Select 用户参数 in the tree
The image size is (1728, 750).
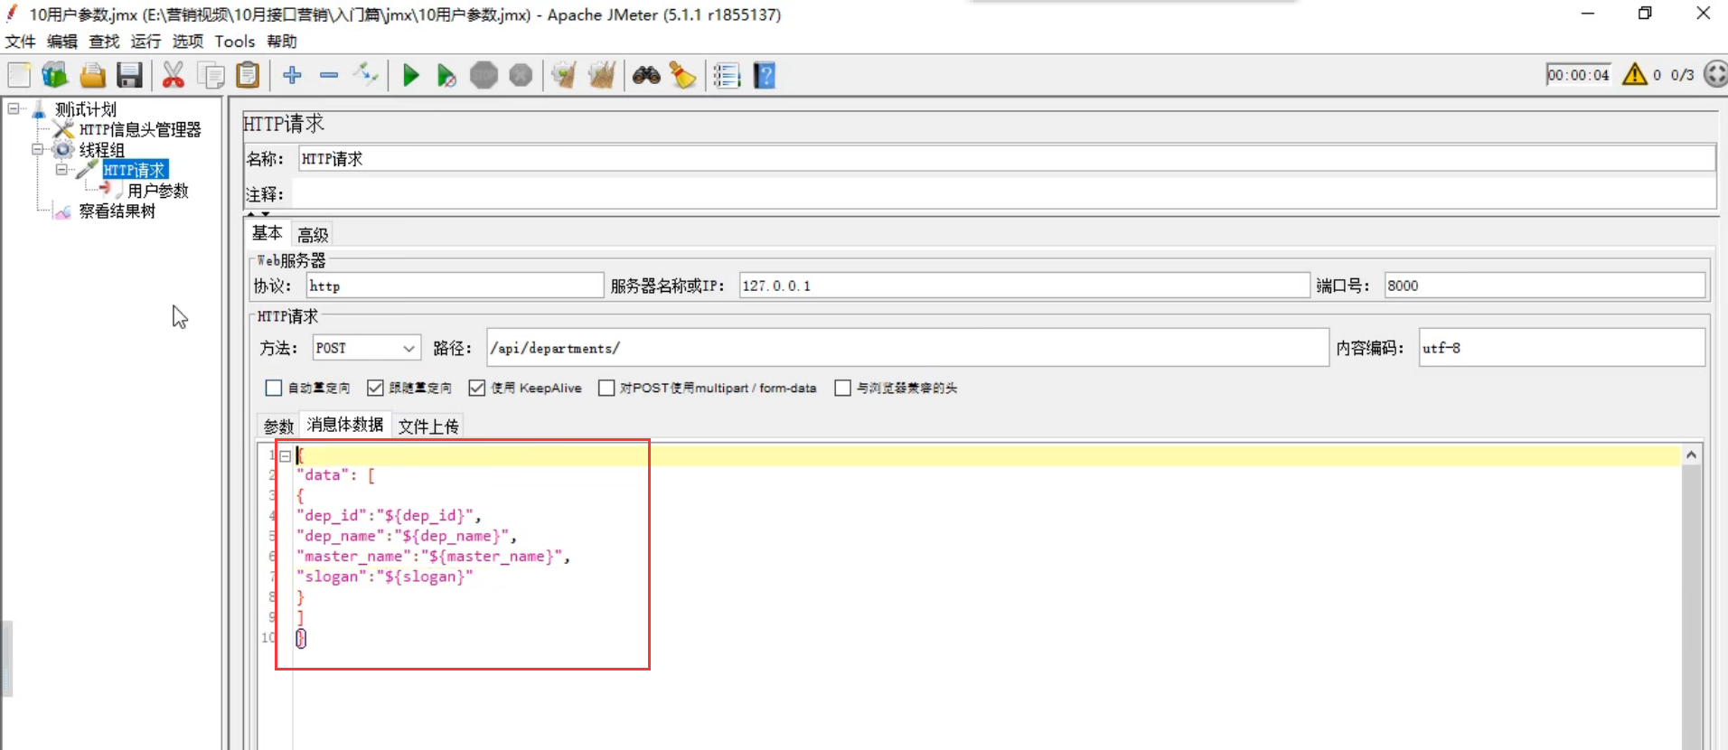157,191
